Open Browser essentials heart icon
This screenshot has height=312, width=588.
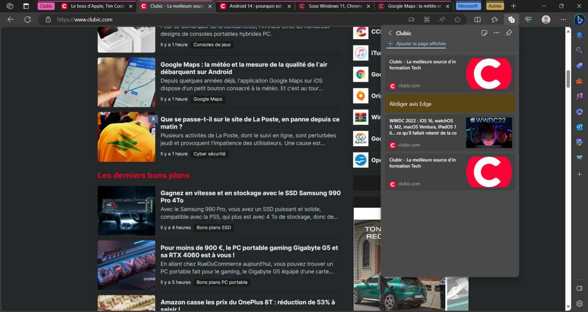[x=528, y=20]
